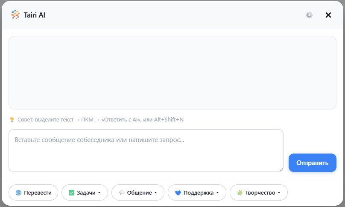Open the Поддержка dropdown
Viewport: 345px width, 207px height.
click(197, 192)
